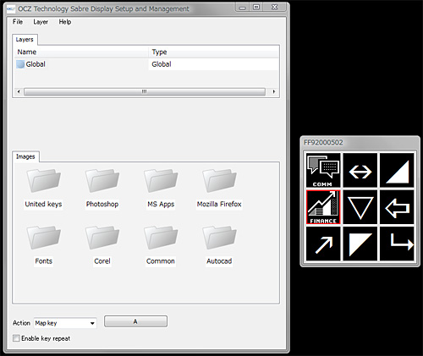Open the Help menu
Screen dimensions: 423x356
(x=65, y=22)
